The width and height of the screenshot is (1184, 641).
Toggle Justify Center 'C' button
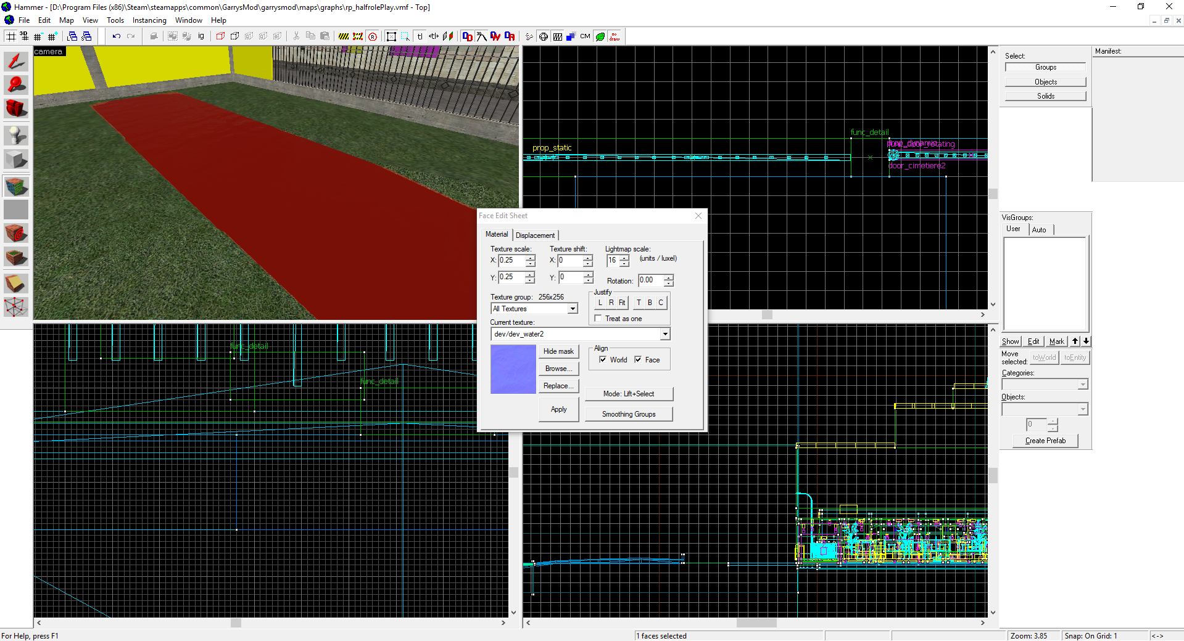click(x=661, y=303)
